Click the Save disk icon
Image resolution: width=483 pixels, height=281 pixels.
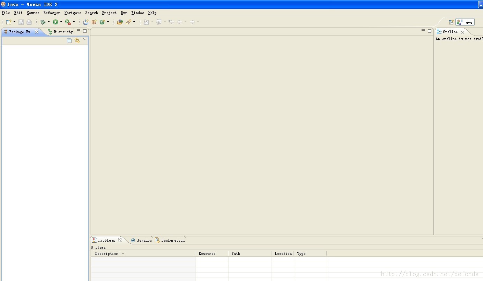[21, 22]
